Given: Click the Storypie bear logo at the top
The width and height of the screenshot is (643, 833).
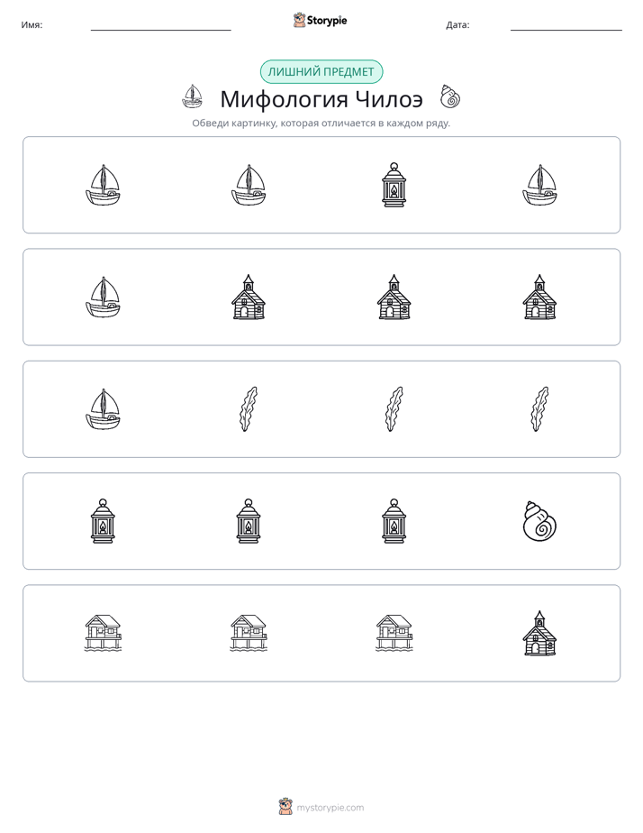Looking at the screenshot, I should [x=299, y=20].
